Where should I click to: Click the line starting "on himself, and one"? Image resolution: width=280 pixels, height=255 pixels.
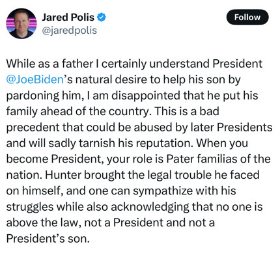121,191
